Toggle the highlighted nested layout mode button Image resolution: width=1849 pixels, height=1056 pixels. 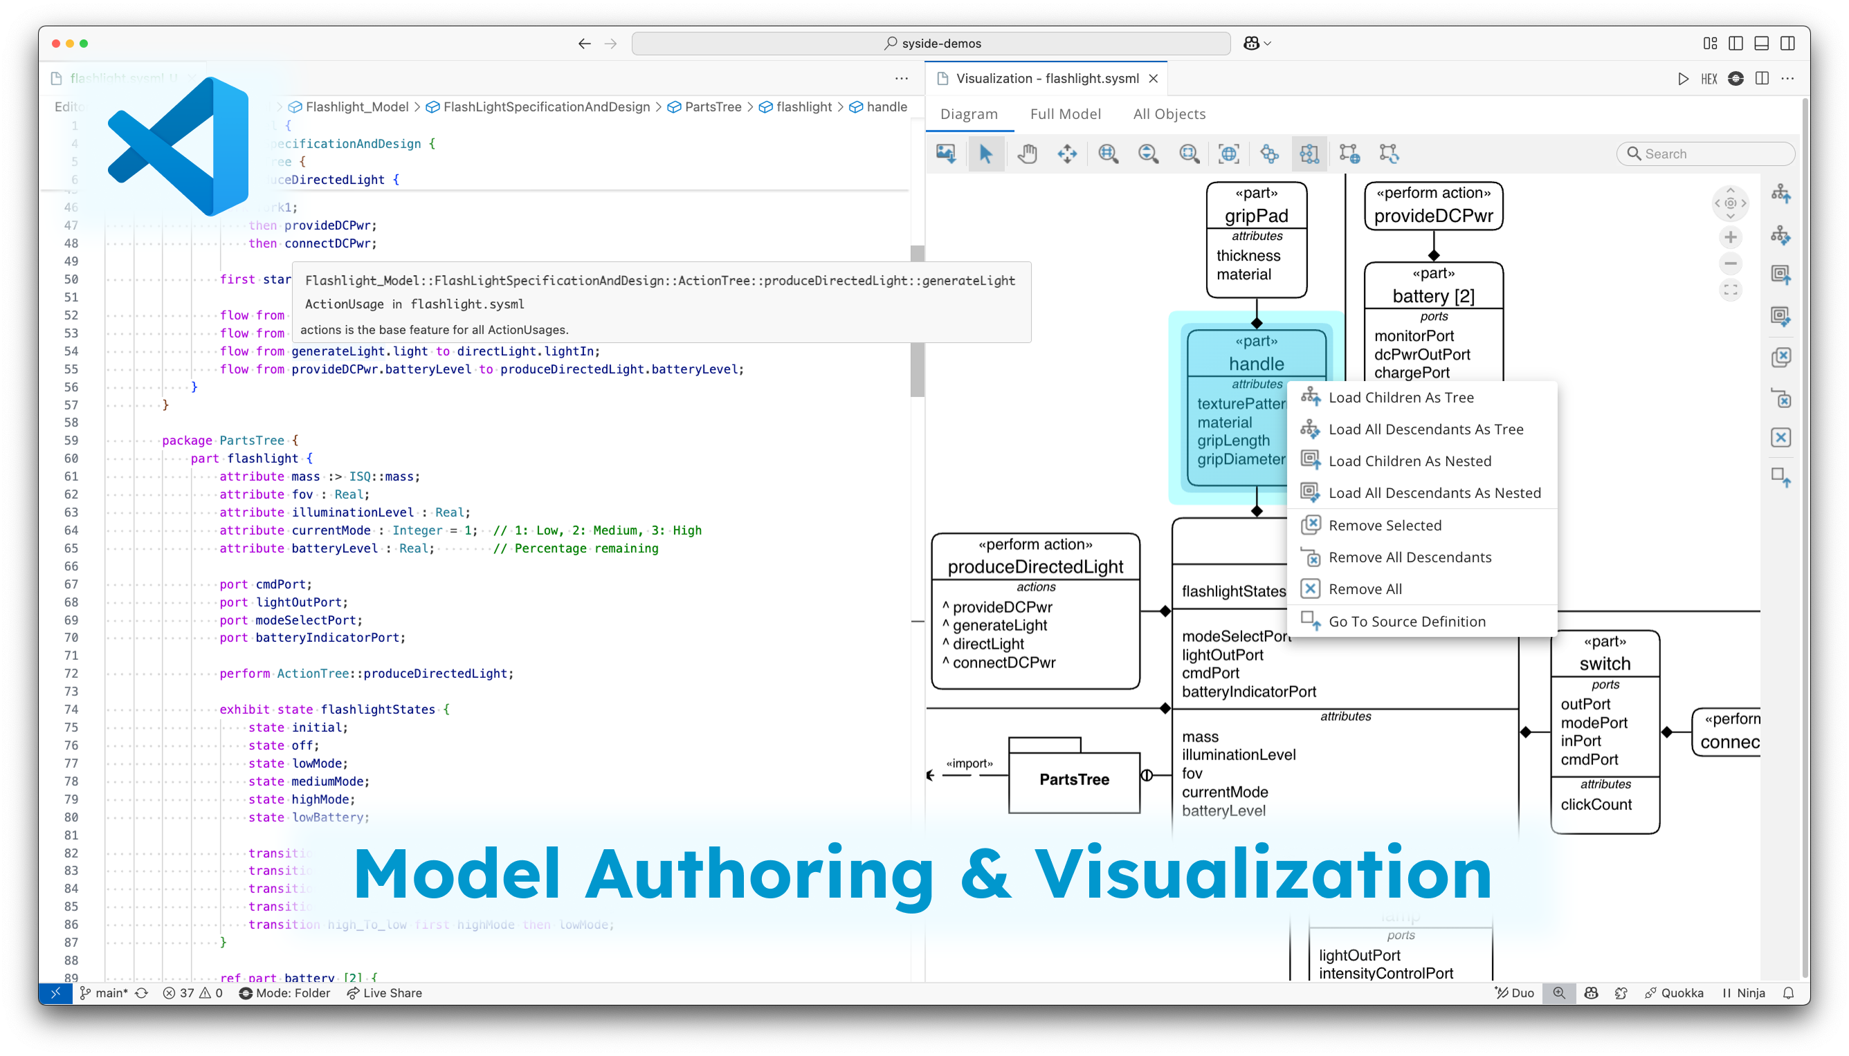(1309, 154)
